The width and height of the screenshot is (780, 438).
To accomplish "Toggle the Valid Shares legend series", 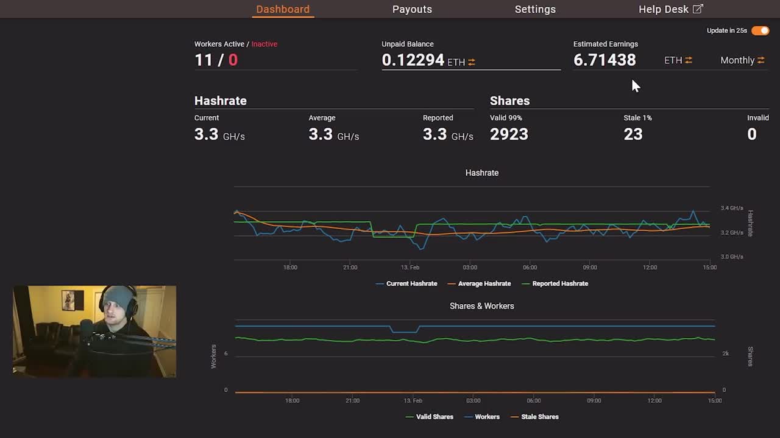I will point(429,417).
